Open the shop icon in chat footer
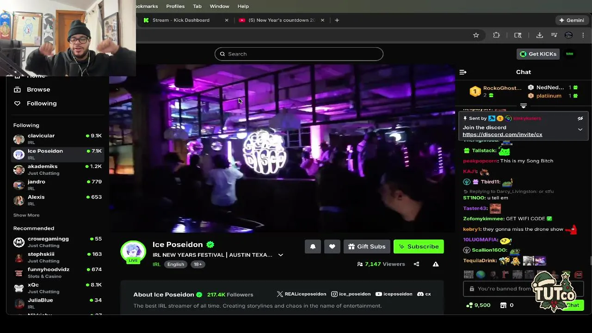The width and height of the screenshot is (592, 333). click(503, 305)
